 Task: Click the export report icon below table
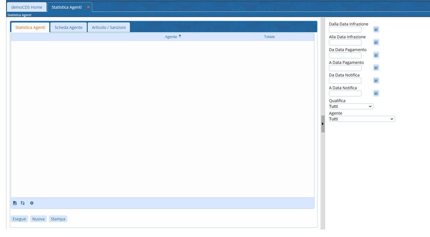15,203
